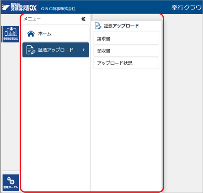Click the メニュー panel title
This screenshot has width=203, height=193.
32,19
